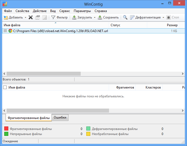Click the Chrome icon of RSLOAD.NET.url
The image size is (187, 146).
[x=10, y=31]
